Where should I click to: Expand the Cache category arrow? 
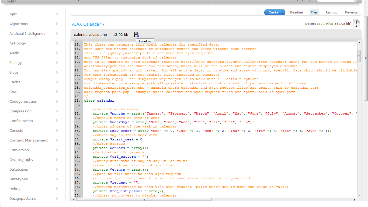[x=57, y=82]
